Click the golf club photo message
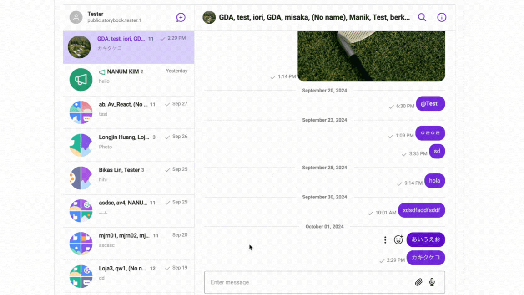Screen dimensions: 524x295 (x=371, y=56)
